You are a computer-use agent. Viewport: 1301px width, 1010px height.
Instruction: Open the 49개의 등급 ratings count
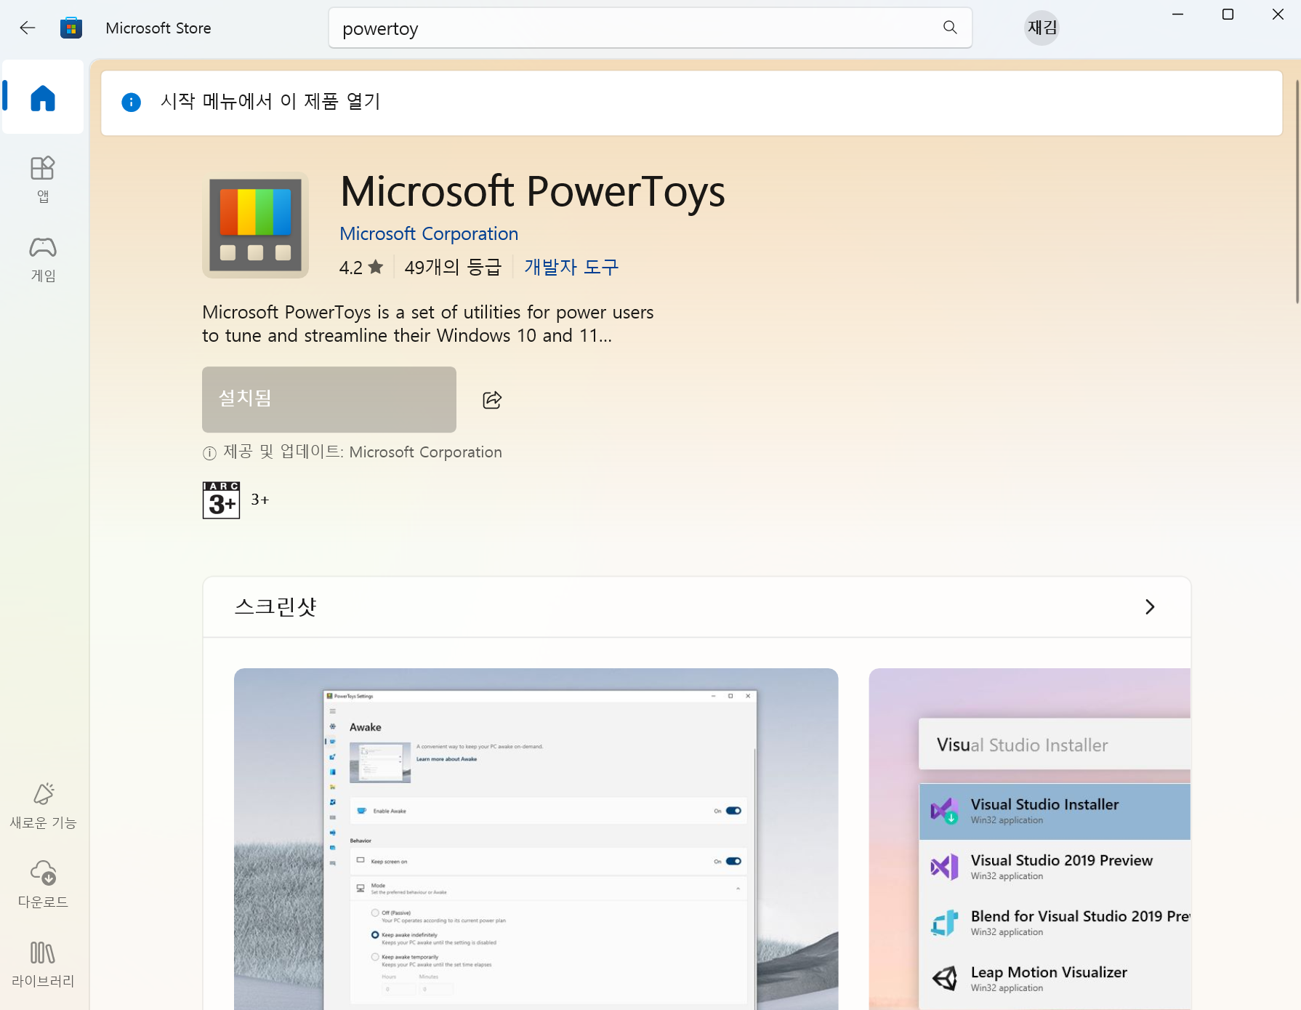pos(453,268)
